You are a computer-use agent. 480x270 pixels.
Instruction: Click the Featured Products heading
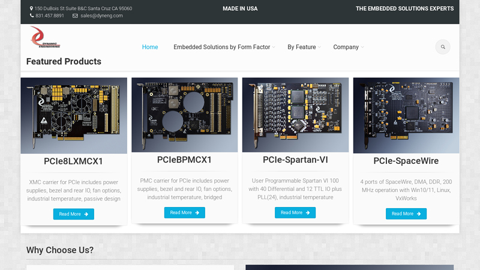[x=64, y=62]
